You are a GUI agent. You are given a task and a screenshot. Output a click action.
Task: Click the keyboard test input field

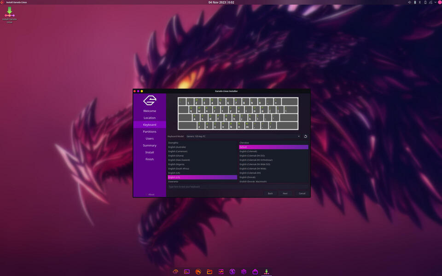click(238, 187)
